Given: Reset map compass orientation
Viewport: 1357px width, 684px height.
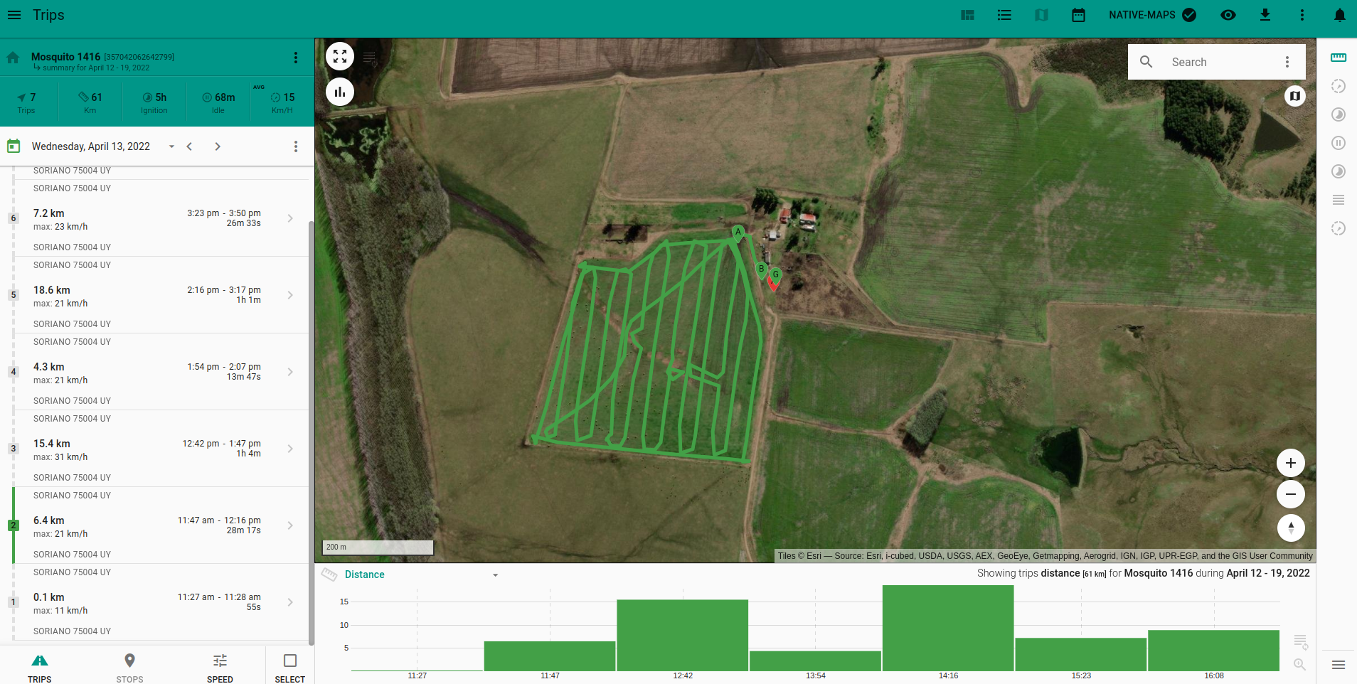Looking at the screenshot, I should tap(1290, 528).
